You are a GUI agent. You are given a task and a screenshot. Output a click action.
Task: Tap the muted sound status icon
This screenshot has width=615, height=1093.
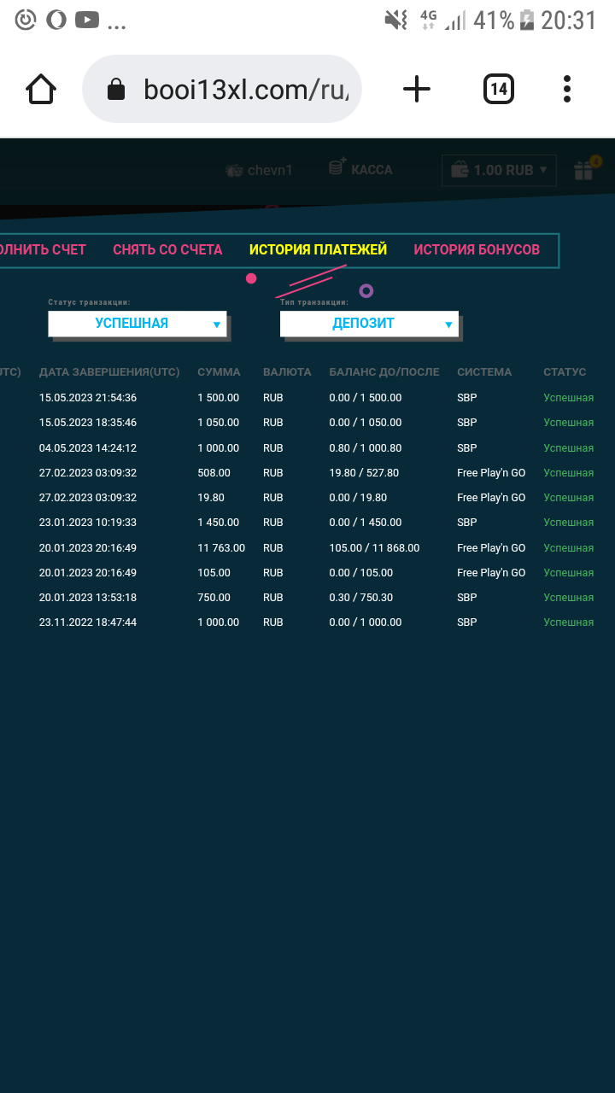pos(396,20)
